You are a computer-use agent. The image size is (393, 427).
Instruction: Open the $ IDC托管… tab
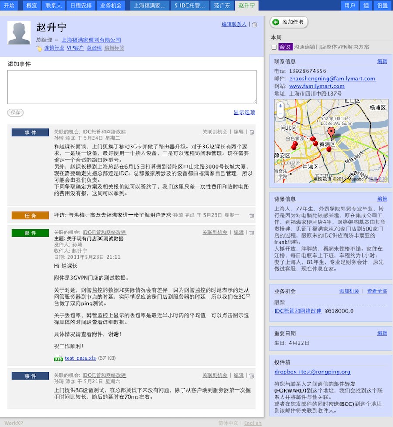pos(190,5)
